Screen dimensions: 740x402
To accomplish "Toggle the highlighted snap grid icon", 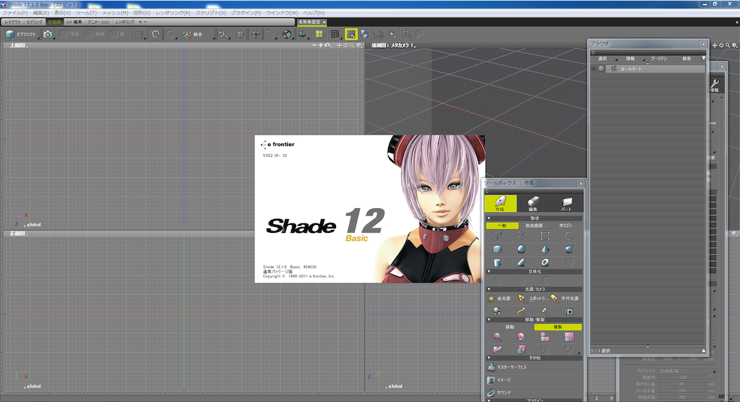I will 350,34.
